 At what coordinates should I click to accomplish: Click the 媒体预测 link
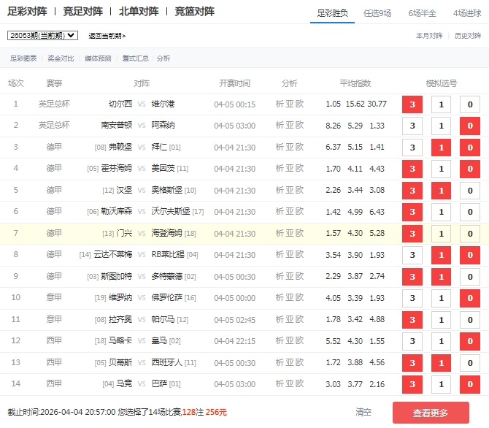click(x=98, y=58)
